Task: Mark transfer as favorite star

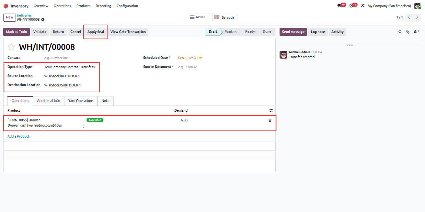Action: tap(11, 47)
